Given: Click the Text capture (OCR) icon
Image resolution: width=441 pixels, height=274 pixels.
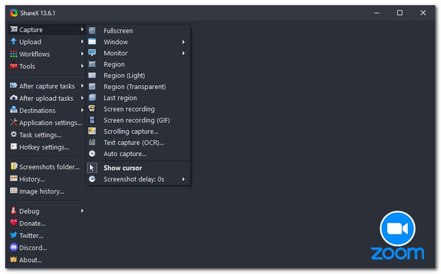Looking at the screenshot, I should [x=92, y=143].
